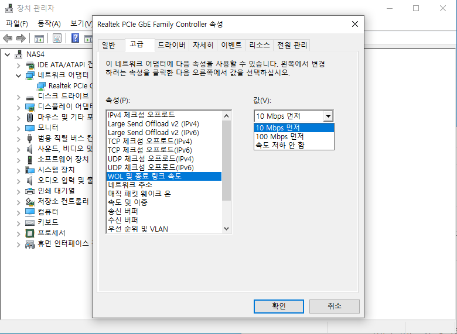
Task: Open the 동작(A) menu
Action: click(x=49, y=23)
